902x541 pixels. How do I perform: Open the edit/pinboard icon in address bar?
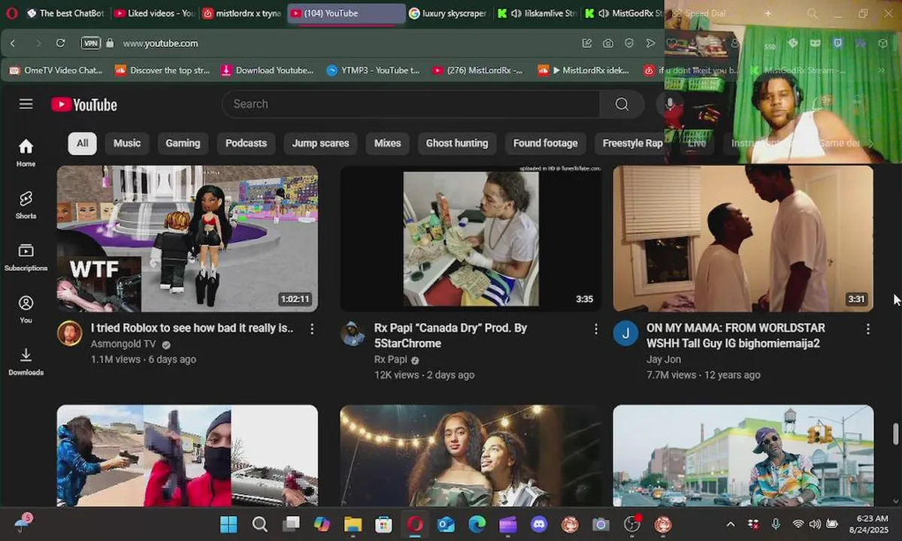[587, 44]
